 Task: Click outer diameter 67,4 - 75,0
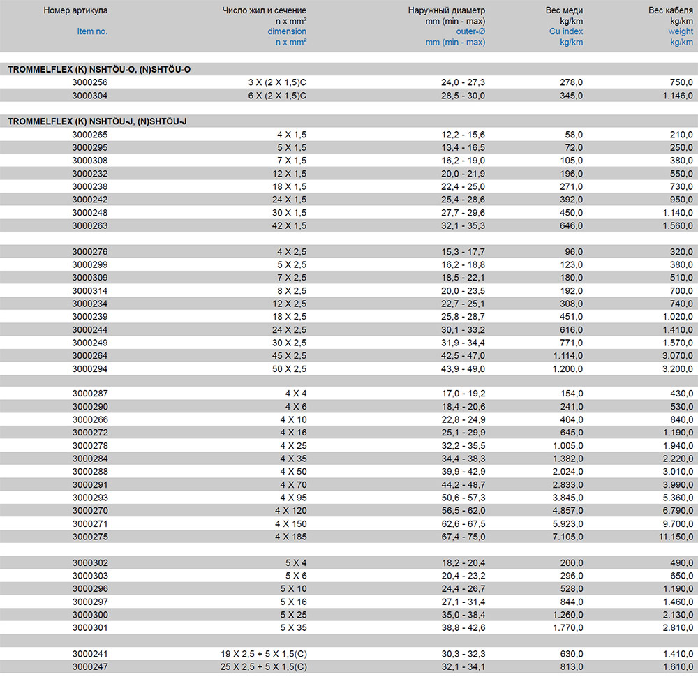point(463,537)
